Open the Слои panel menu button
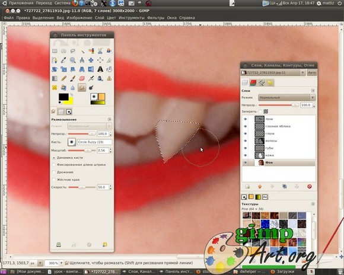The image size is (344, 275). pyautogui.click(x=313, y=91)
